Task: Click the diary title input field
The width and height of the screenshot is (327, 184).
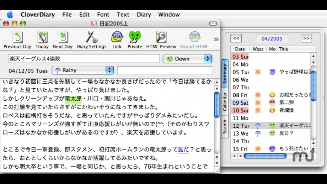Action: [x=84, y=59]
